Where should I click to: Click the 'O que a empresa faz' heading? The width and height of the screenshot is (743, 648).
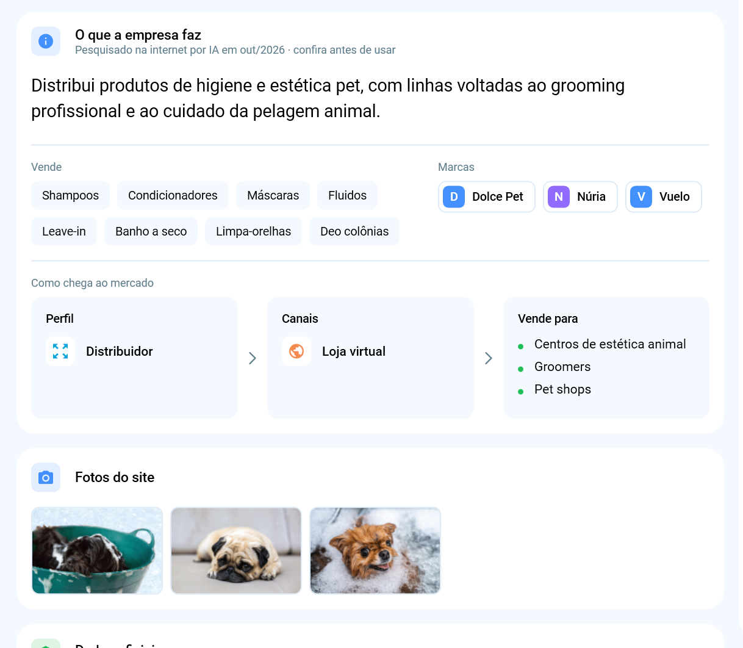[x=138, y=35]
